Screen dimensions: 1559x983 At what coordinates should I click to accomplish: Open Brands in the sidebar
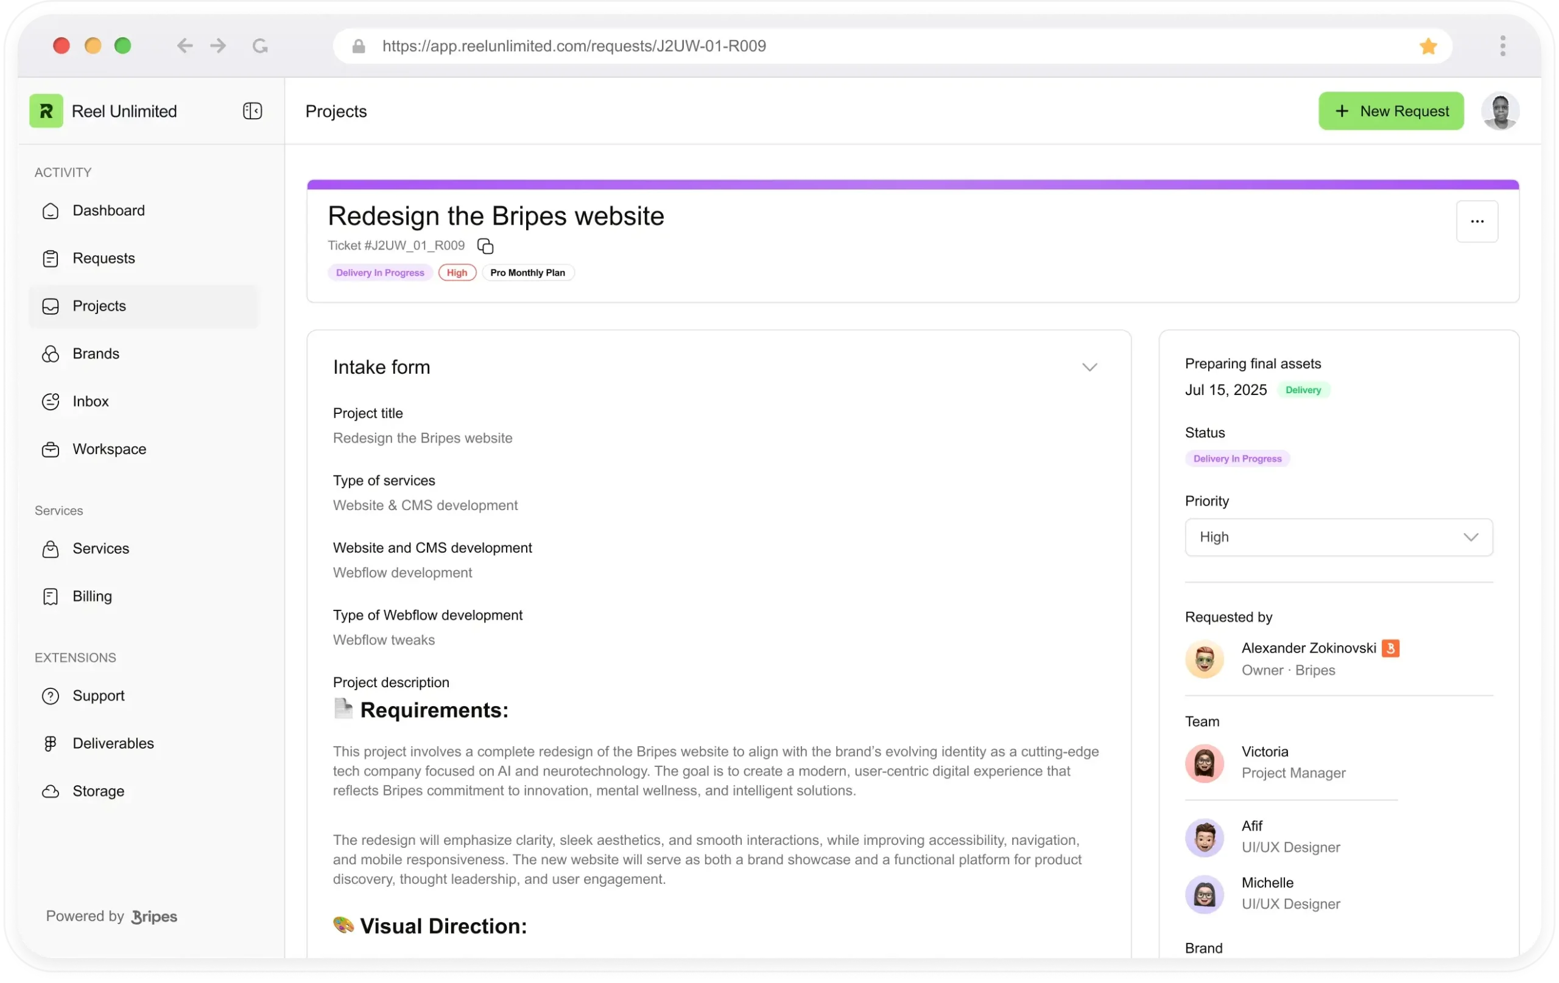(x=143, y=354)
